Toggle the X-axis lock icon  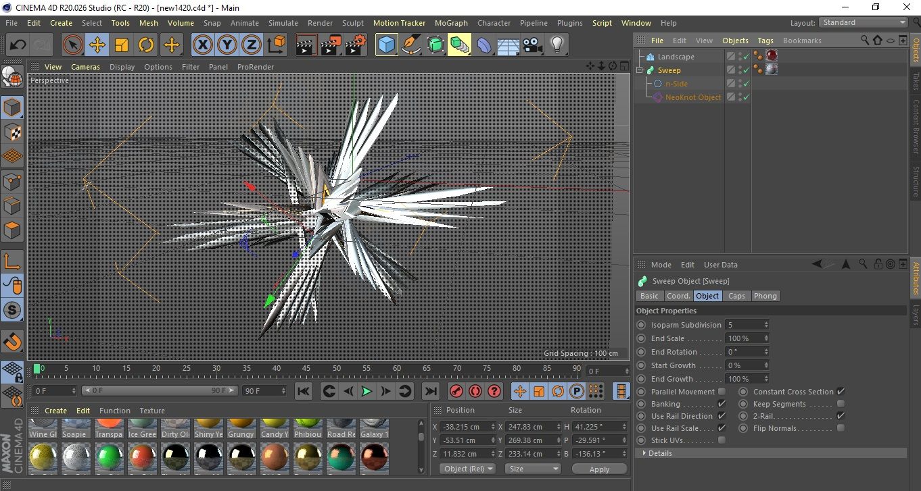(202, 45)
